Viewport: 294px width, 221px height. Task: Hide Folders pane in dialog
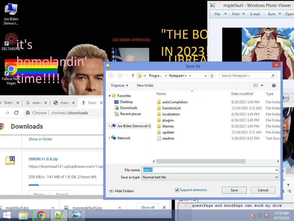(121, 191)
